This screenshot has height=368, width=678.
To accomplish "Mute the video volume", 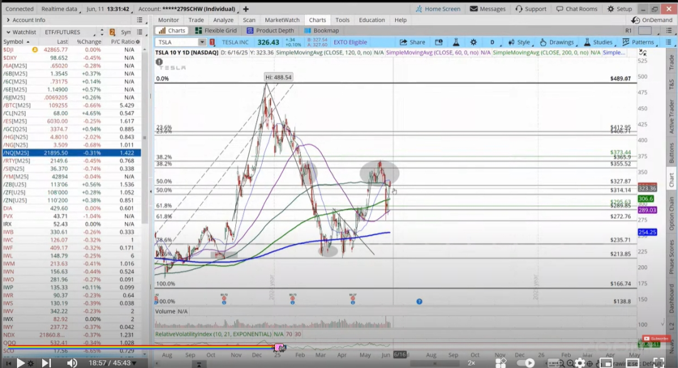I will (x=72, y=363).
